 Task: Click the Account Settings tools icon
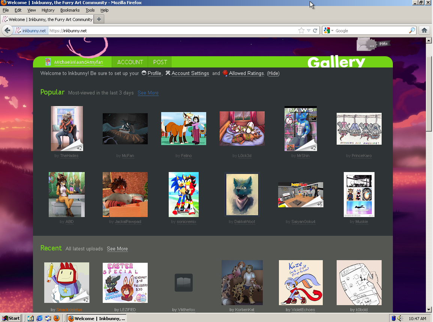tap(168, 73)
